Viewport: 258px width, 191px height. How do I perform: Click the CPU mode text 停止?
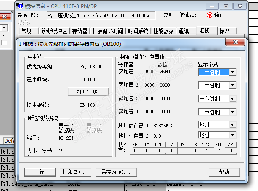[x=219, y=15]
